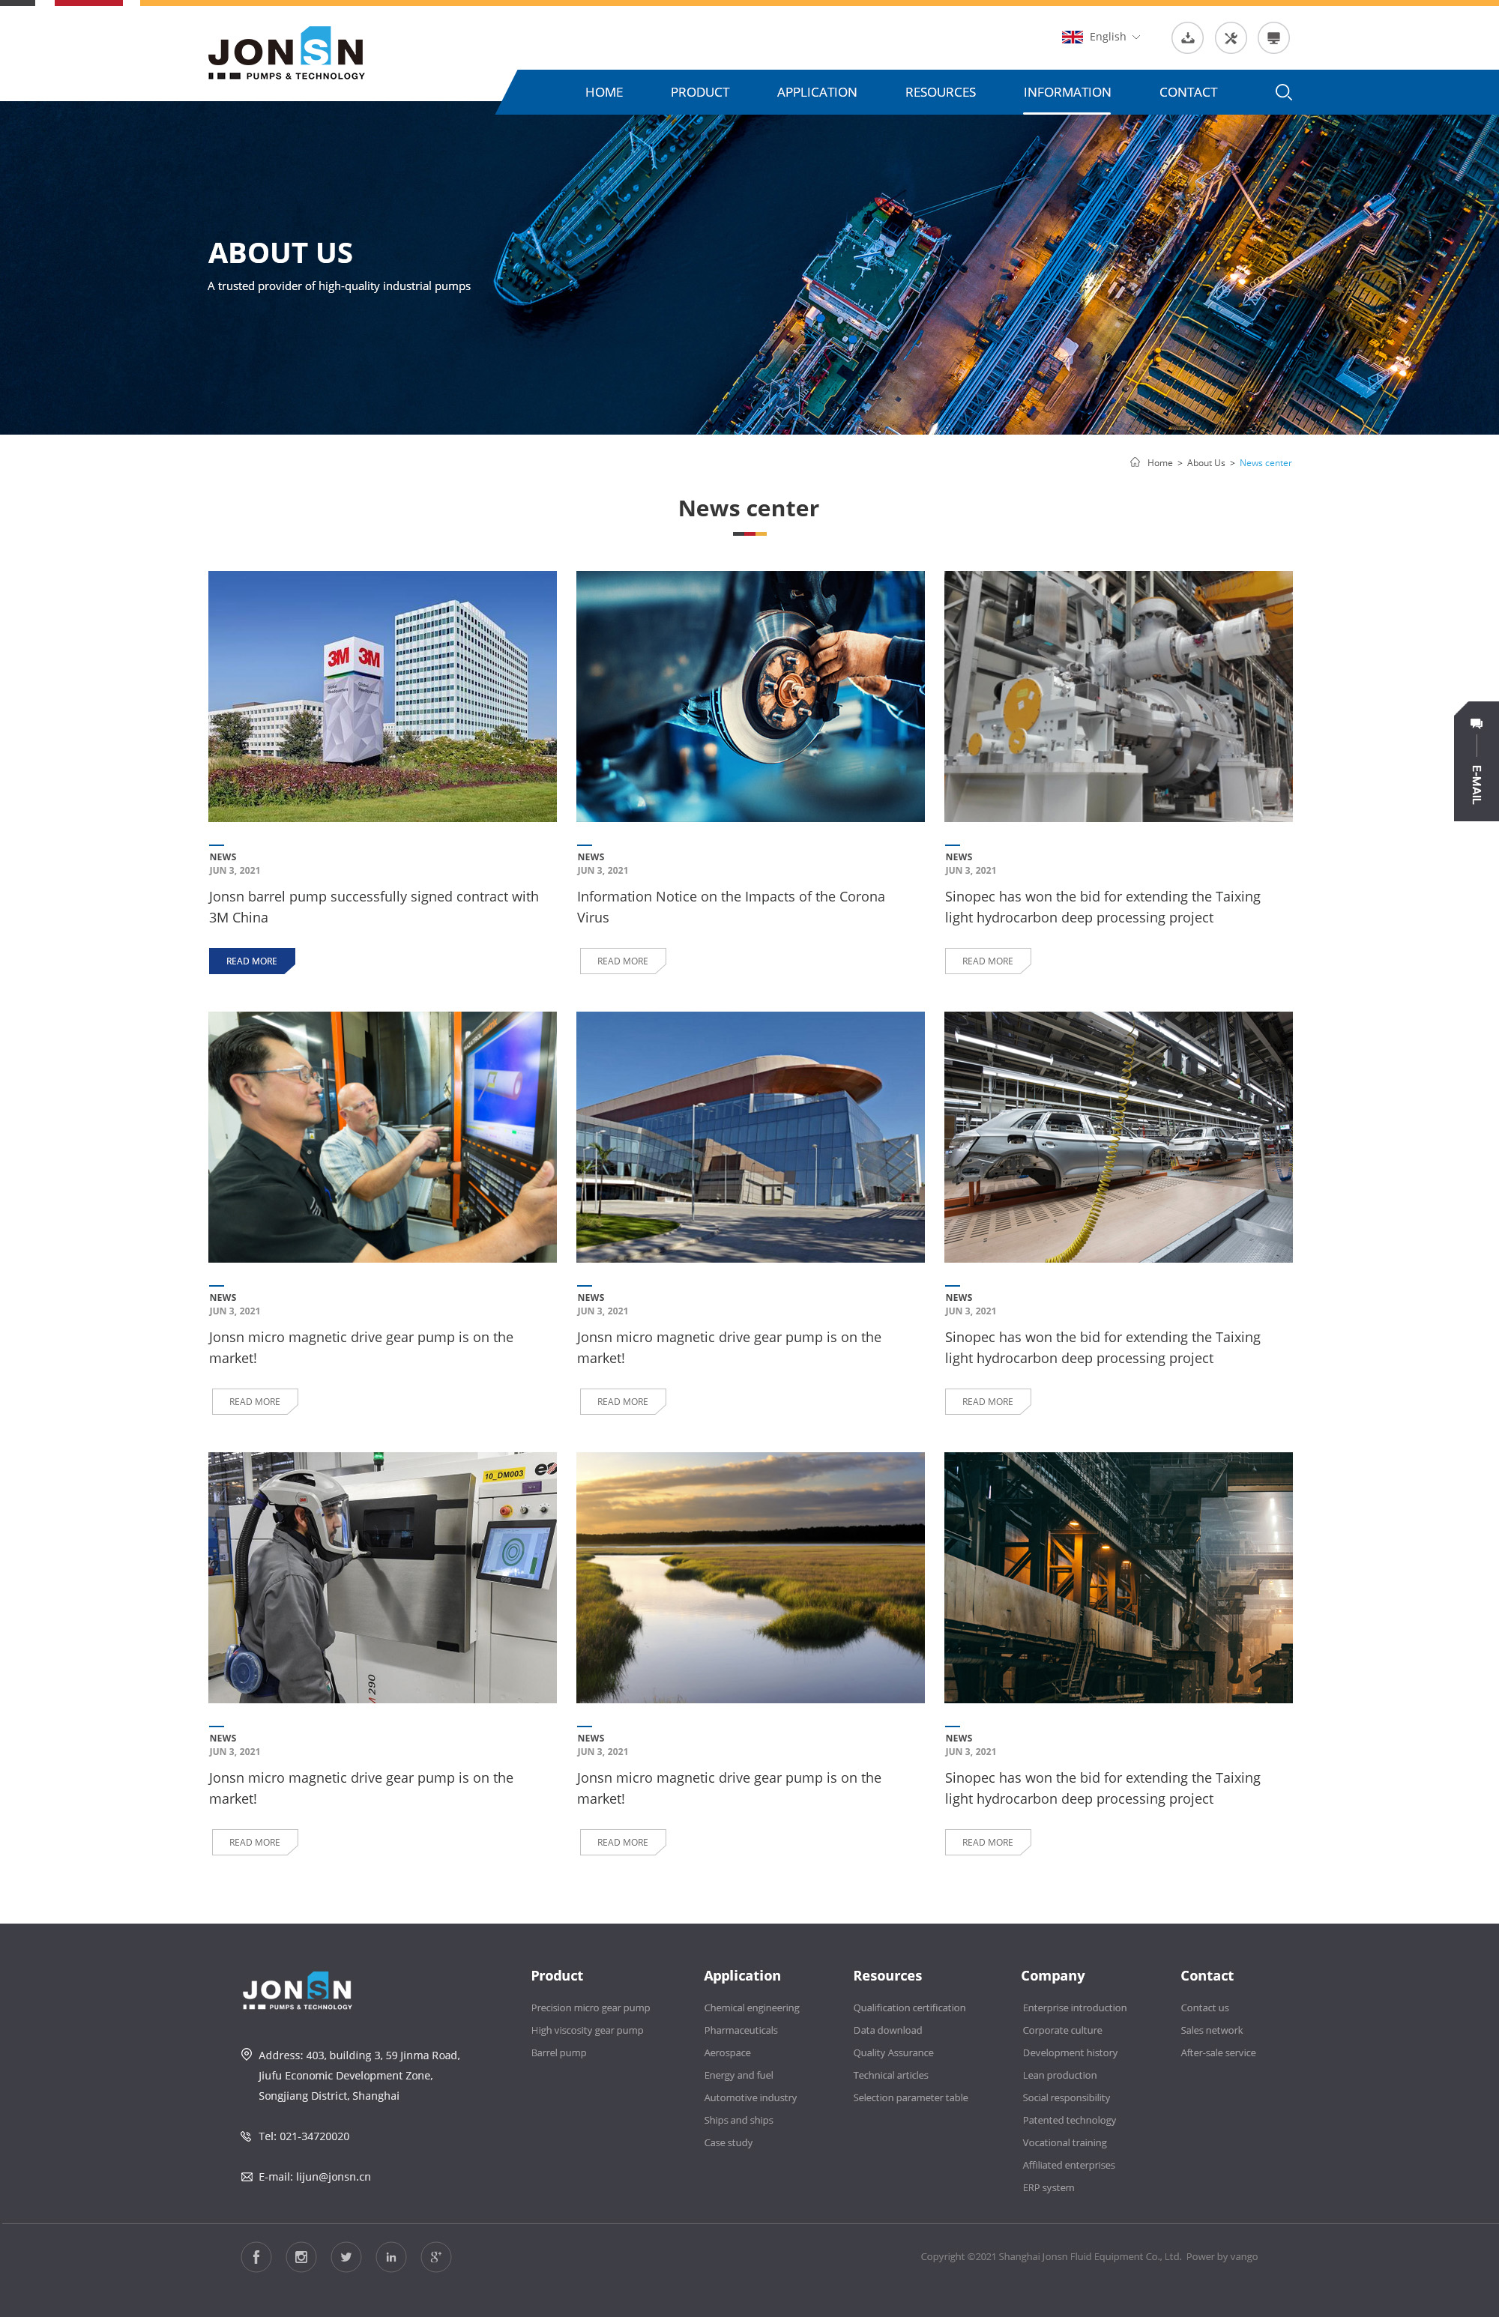The image size is (1499, 2317).
Task: Click footer link Selection parameter table
Action: [911, 2097]
